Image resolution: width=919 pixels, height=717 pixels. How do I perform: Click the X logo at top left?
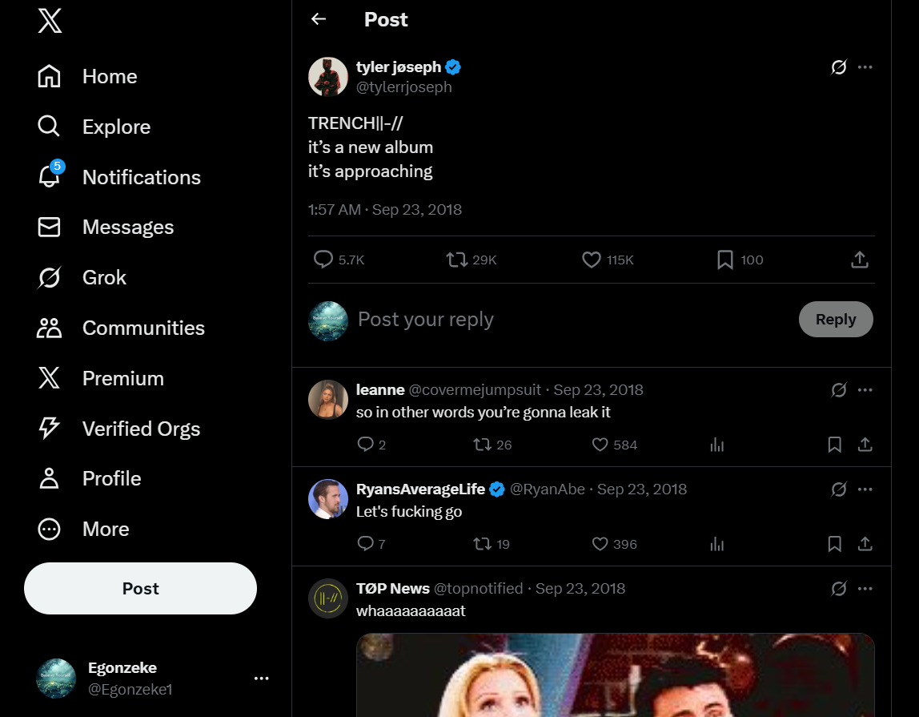[x=50, y=21]
